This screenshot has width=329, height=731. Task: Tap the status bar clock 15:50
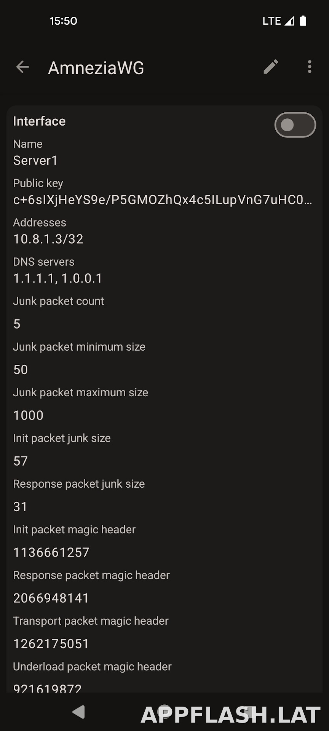click(64, 21)
